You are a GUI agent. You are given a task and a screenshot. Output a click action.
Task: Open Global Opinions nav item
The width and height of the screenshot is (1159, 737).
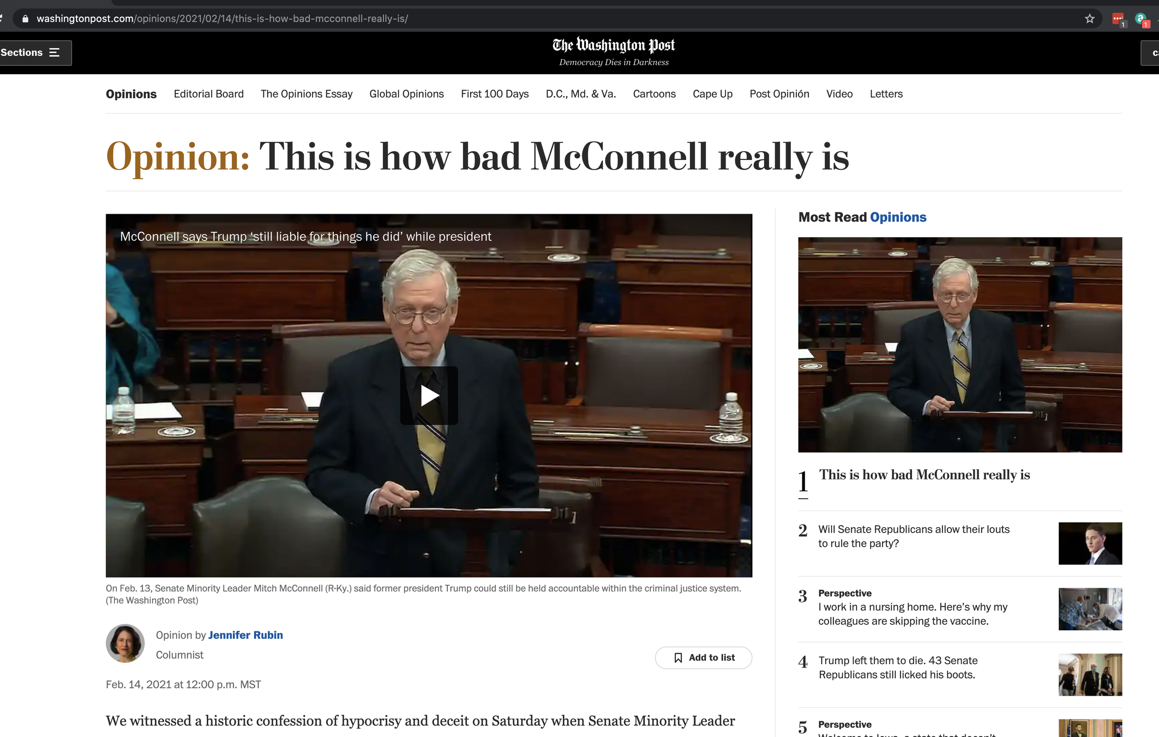pos(407,94)
